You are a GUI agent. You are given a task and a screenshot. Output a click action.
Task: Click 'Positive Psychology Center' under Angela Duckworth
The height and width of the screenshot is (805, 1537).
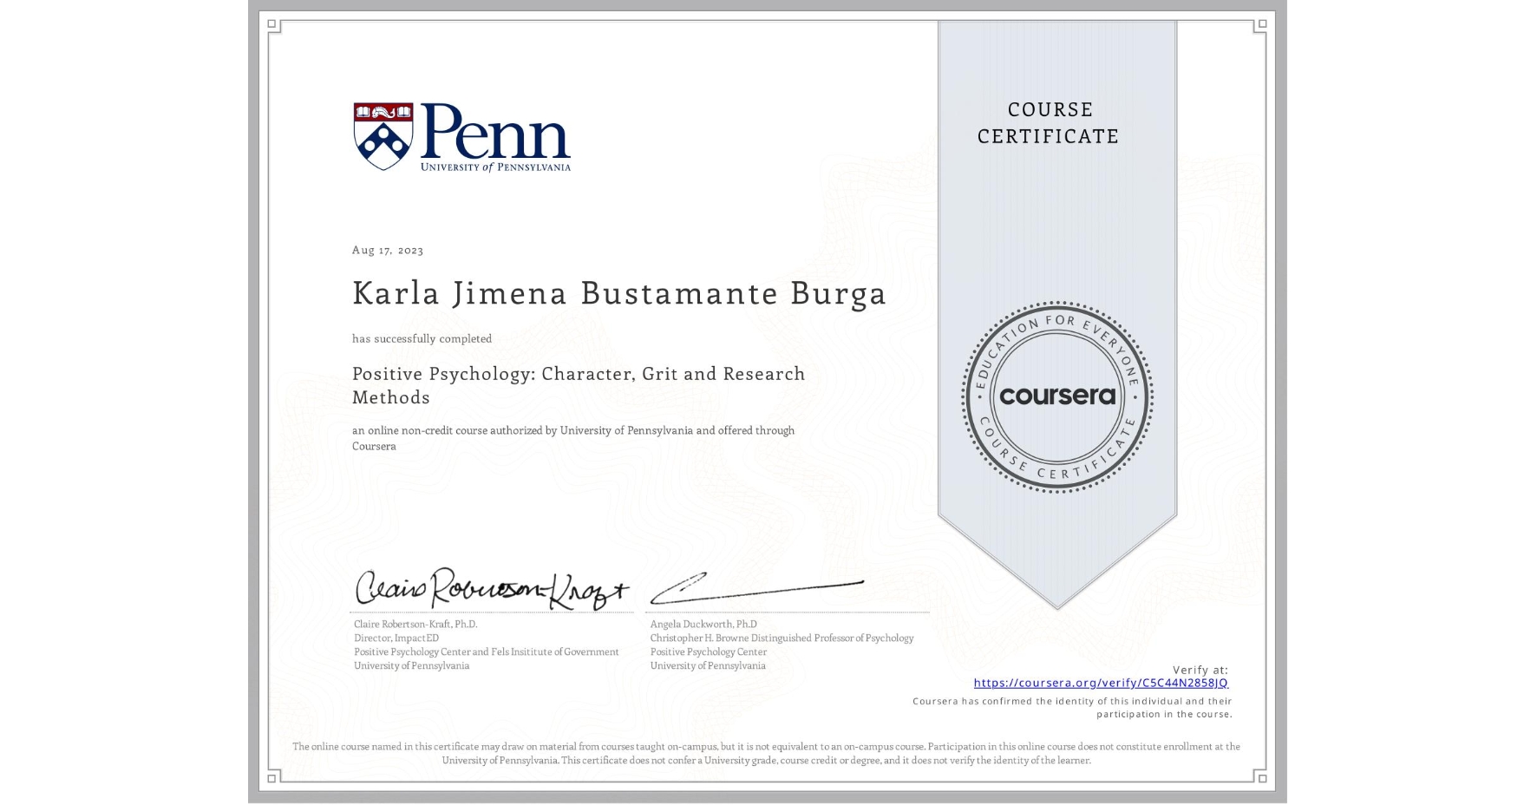(x=709, y=651)
